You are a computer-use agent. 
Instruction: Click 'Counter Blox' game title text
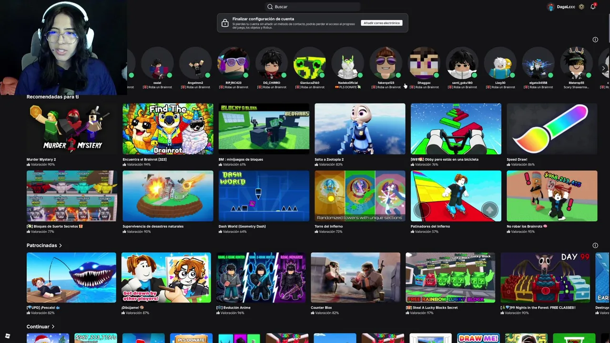pos(321,308)
